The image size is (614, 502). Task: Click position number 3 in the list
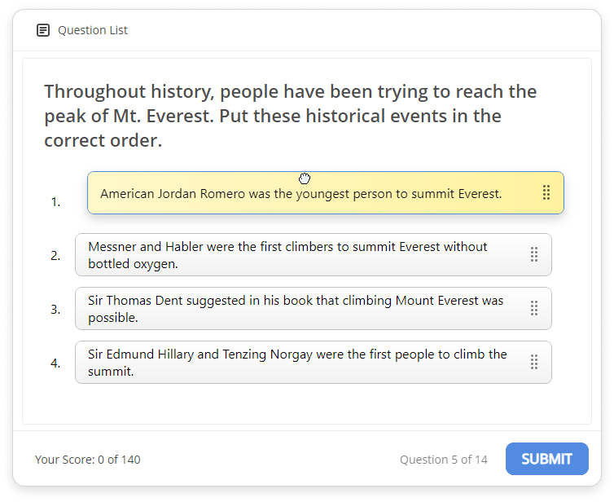click(x=55, y=309)
